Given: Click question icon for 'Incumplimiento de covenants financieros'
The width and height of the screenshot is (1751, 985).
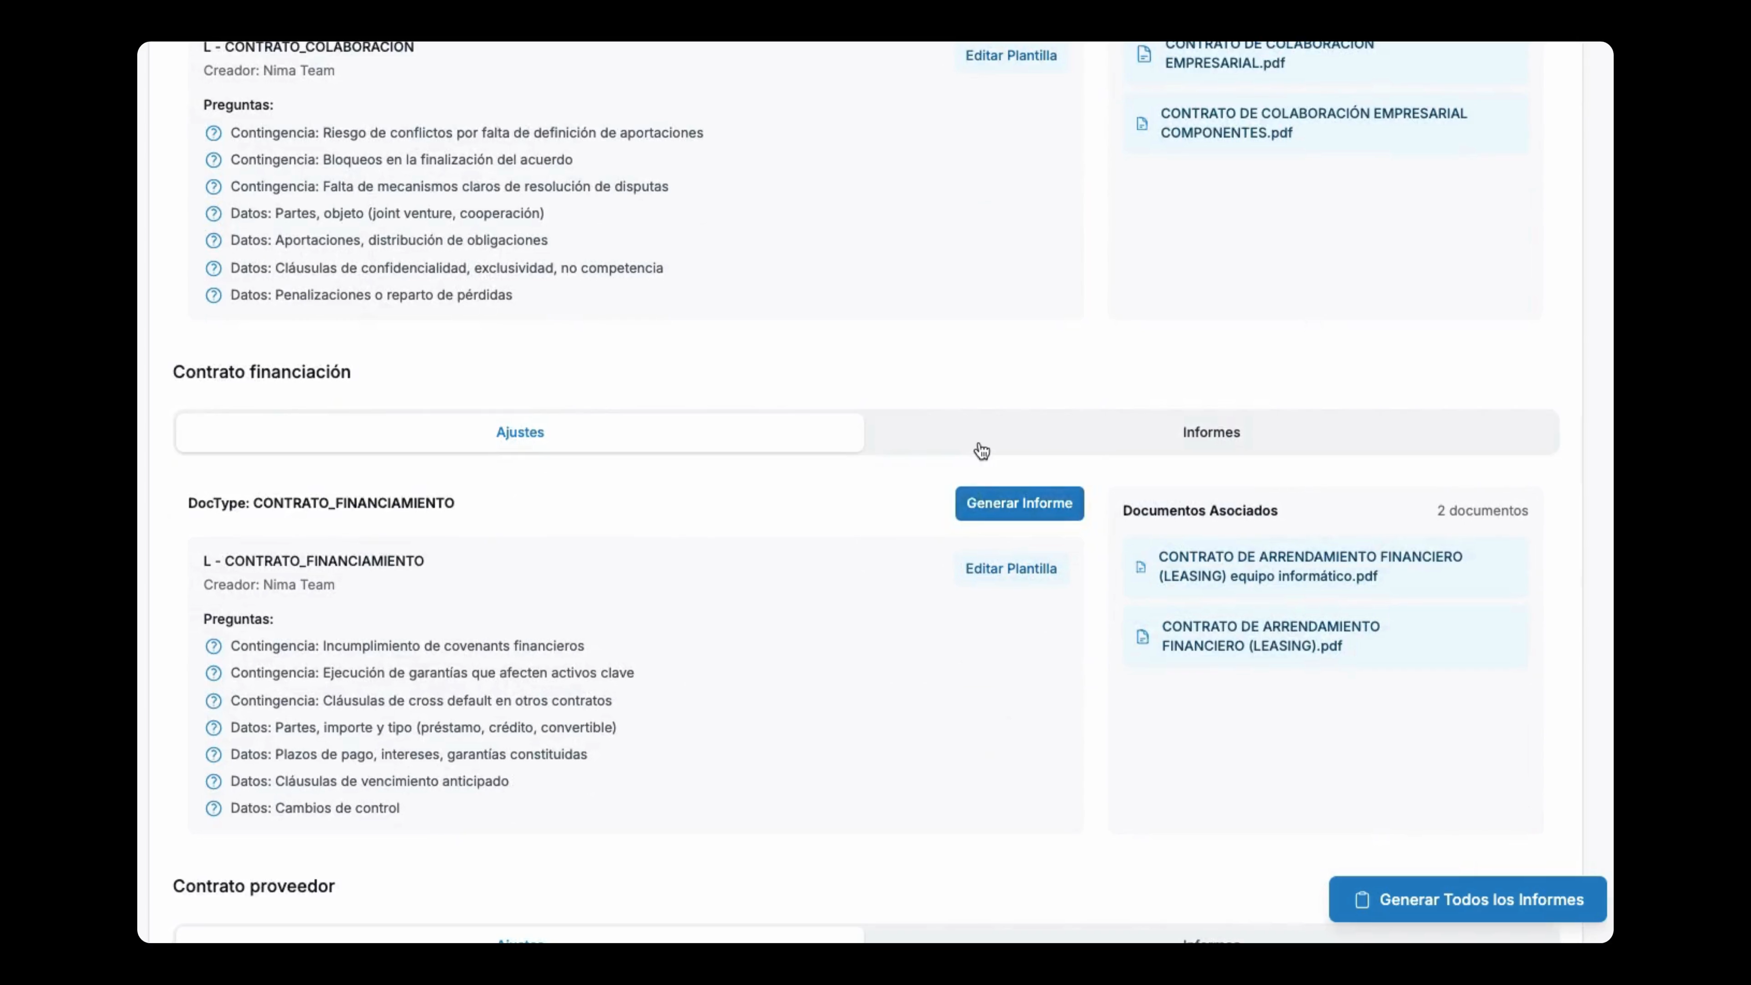Looking at the screenshot, I should 213,646.
